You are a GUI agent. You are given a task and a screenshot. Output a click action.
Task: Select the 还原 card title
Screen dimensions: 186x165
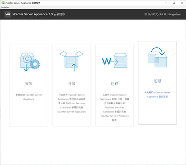[x=157, y=81]
